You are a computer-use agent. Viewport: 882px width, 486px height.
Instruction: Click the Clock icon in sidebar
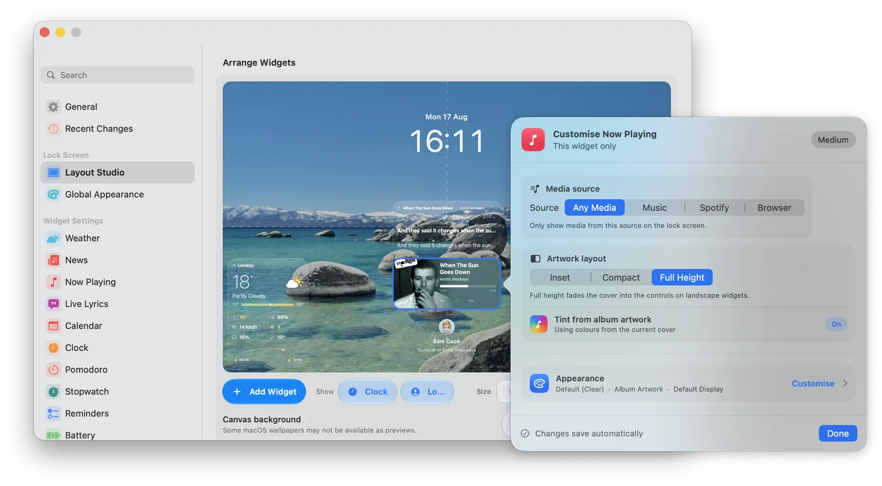53,348
